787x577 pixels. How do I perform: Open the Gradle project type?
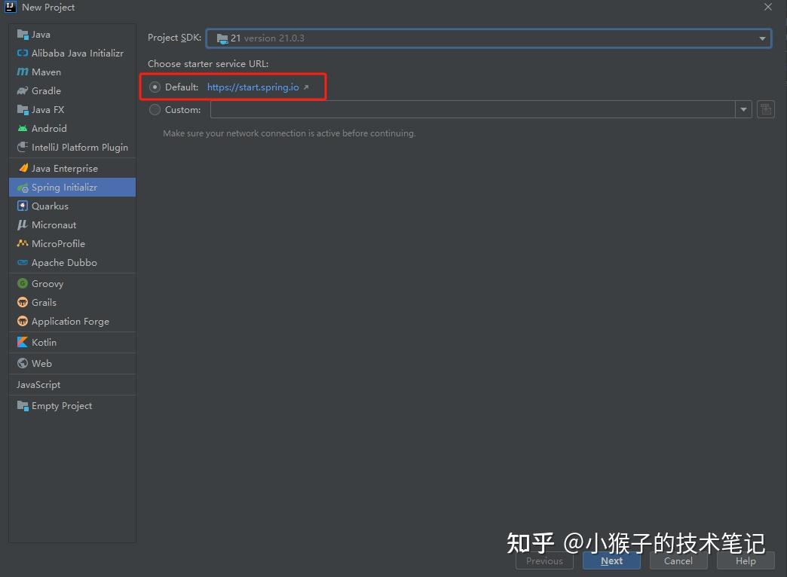tap(47, 90)
